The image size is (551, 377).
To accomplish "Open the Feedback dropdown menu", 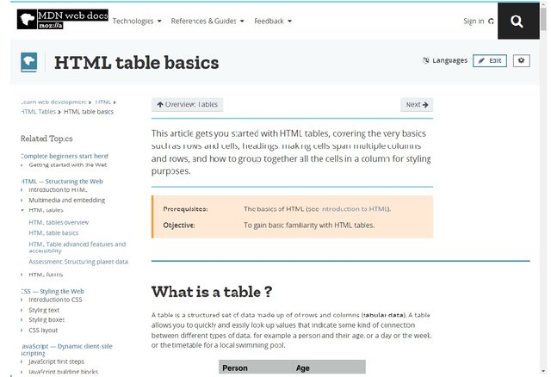I will click(273, 21).
